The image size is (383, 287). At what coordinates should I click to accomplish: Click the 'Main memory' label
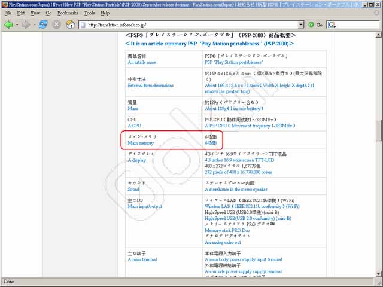pyautogui.click(x=141, y=143)
